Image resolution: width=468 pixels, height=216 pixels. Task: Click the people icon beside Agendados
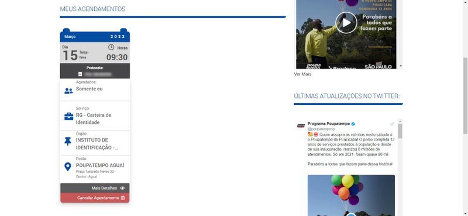[x=68, y=91]
